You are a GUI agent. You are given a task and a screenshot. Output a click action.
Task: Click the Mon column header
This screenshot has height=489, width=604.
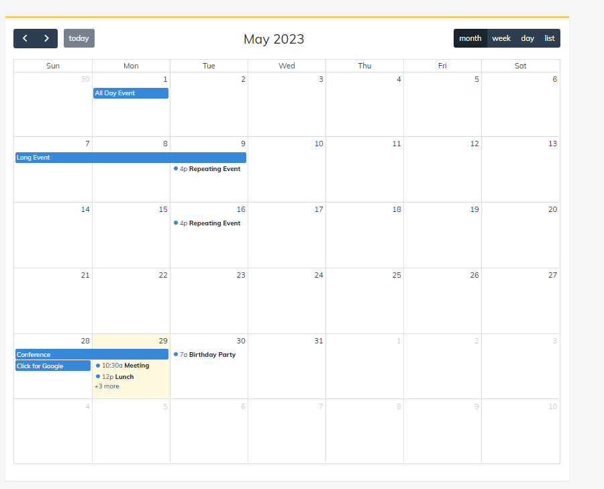click(131, 66)
